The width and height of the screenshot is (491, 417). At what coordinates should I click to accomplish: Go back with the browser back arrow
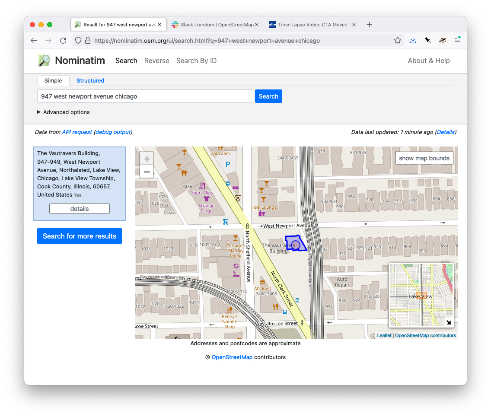point(34,40)
